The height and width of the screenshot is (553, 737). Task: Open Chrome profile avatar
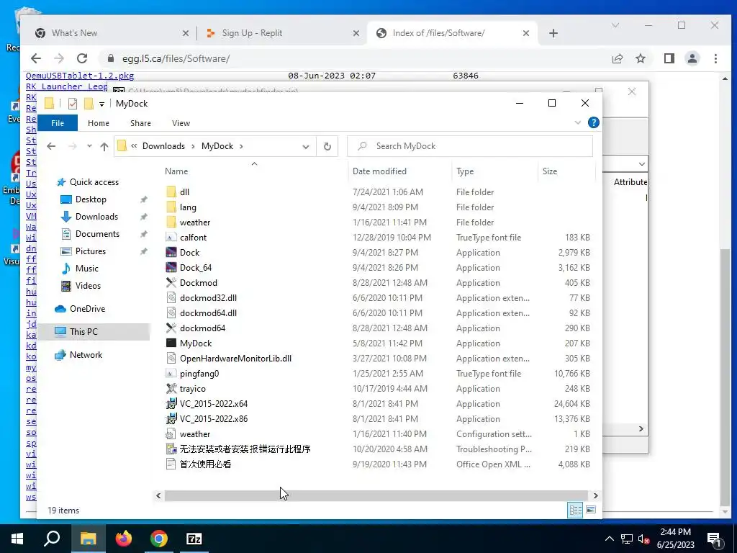click(x=692, y=58)
